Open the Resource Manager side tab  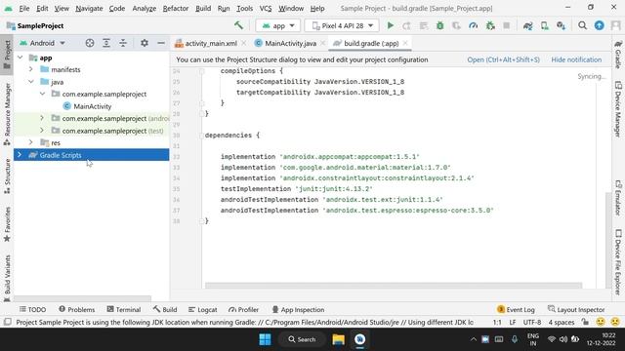pos(7,113)
